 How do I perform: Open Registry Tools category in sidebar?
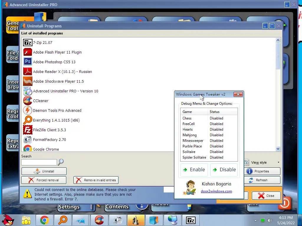[x=13, y=114]
